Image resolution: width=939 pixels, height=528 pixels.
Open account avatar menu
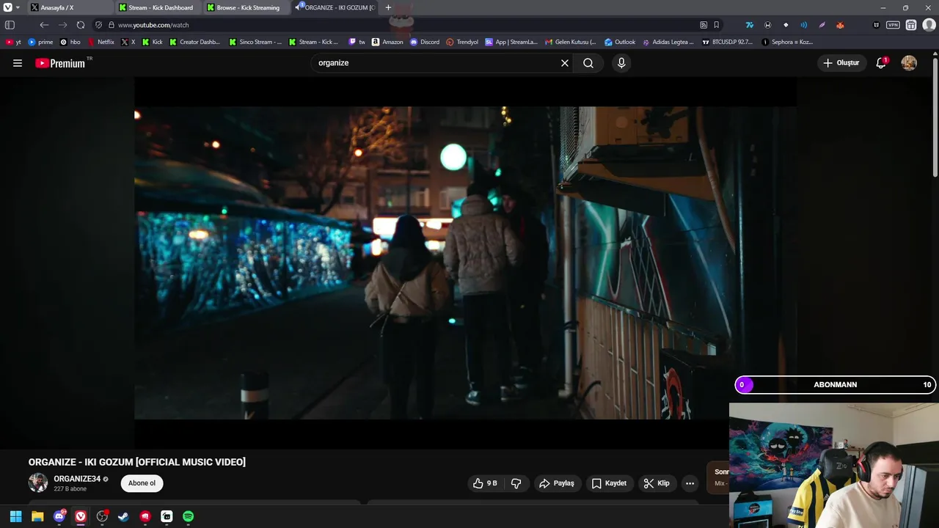[909, 63]
